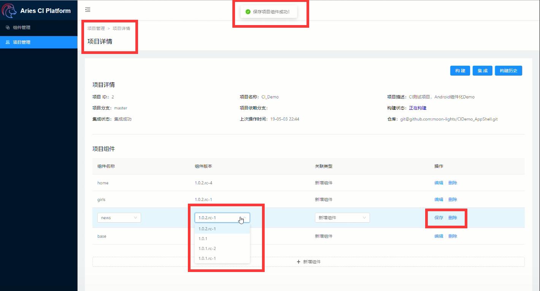Click the chevron arrow in news name select
540x291 pixels.
(x=136, y=218)
